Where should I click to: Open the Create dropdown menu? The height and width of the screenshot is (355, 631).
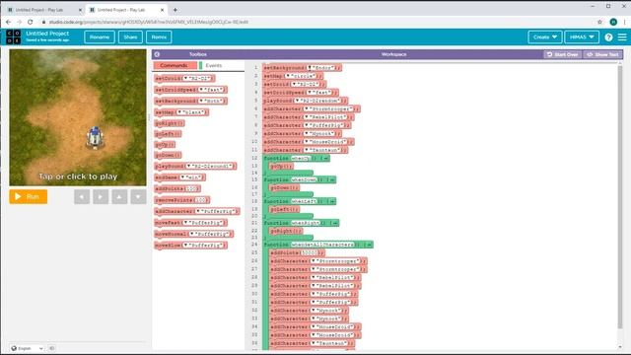545,37
